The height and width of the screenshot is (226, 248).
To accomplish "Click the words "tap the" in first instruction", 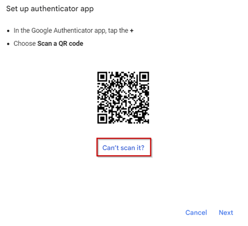I will (118, 31).
